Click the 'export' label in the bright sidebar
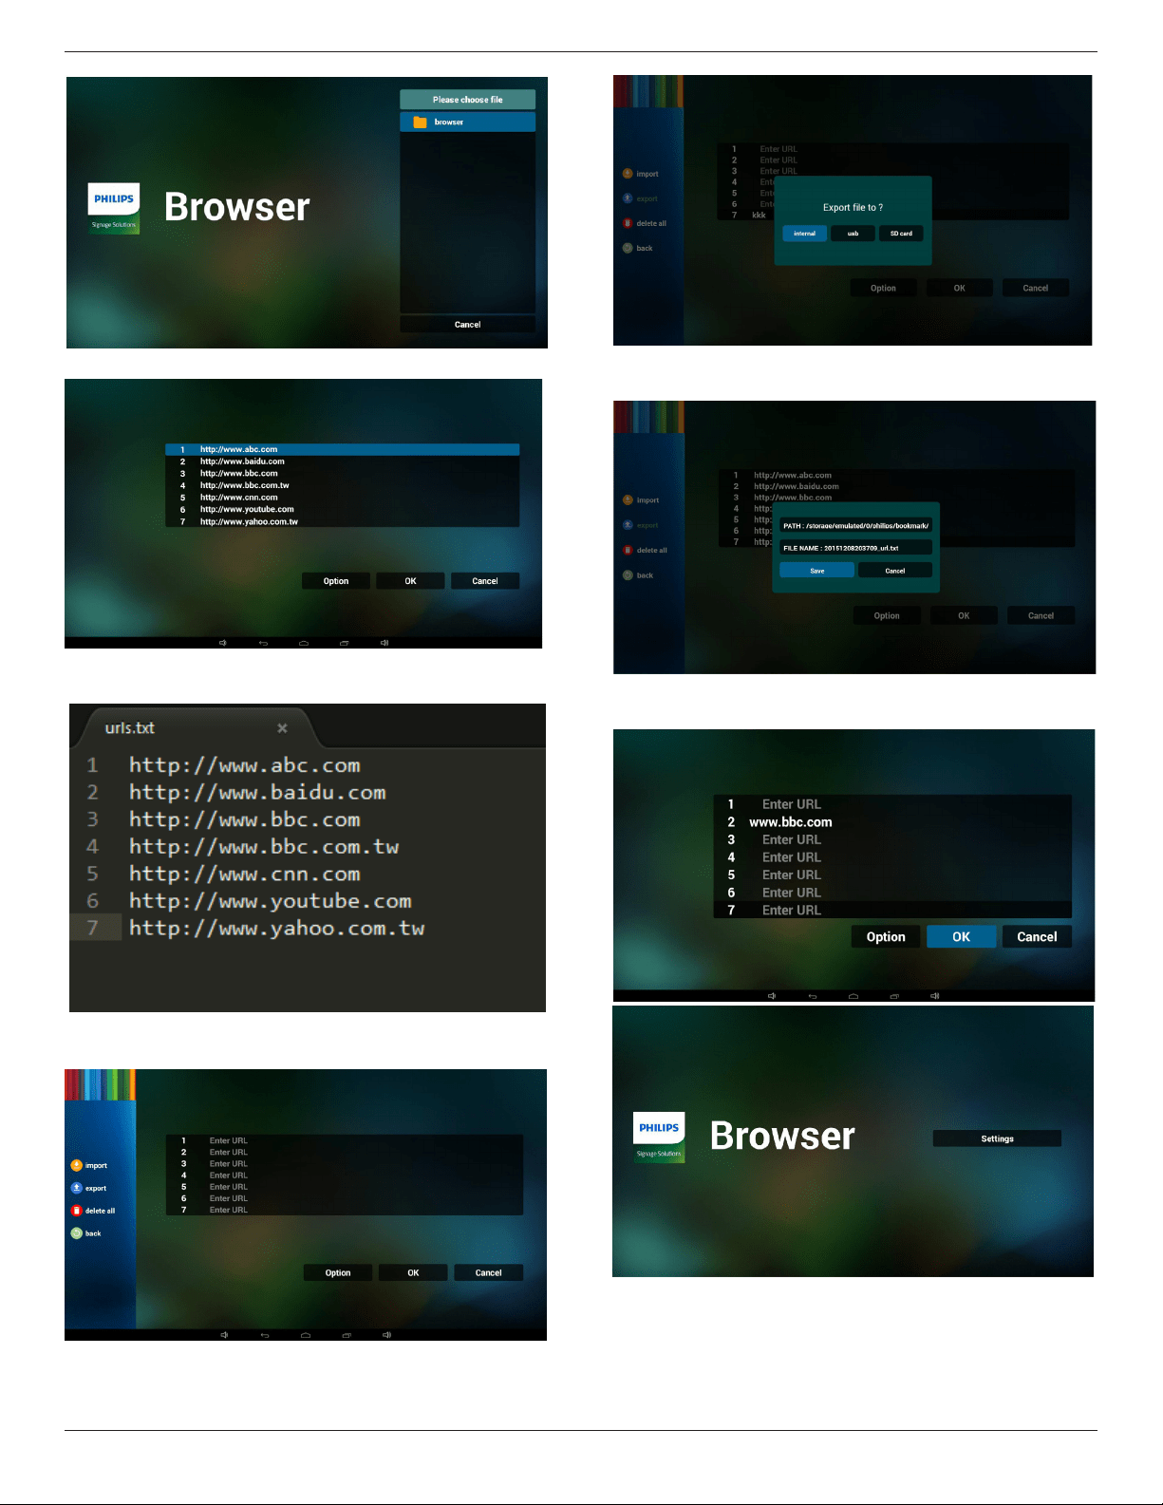The height and width of the screenshot is (1505, 1163). [x=96, y=1189]
